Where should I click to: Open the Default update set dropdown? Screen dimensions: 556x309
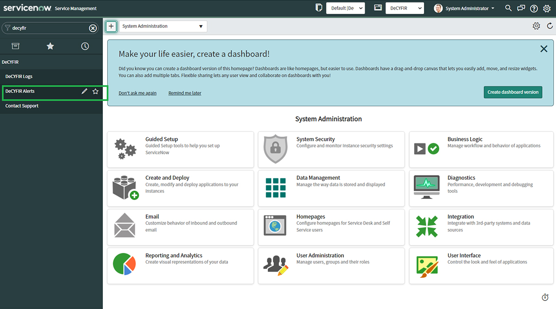click(346, 8)
